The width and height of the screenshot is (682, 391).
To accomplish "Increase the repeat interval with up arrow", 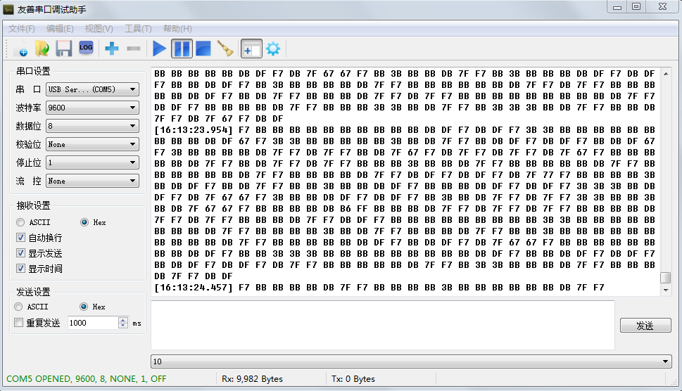I will [x=123, y=320].
